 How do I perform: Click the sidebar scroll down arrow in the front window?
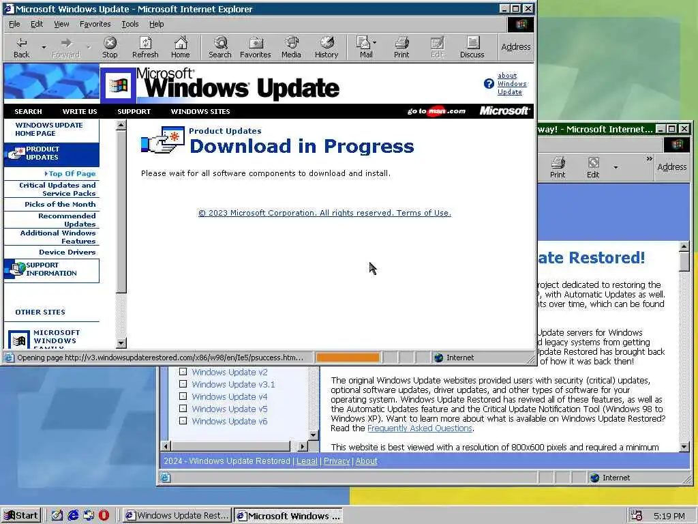pyautogui.click(x=121, y=343)
